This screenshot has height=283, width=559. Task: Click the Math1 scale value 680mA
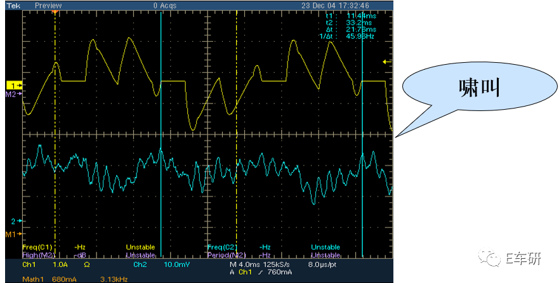point(64,279)
